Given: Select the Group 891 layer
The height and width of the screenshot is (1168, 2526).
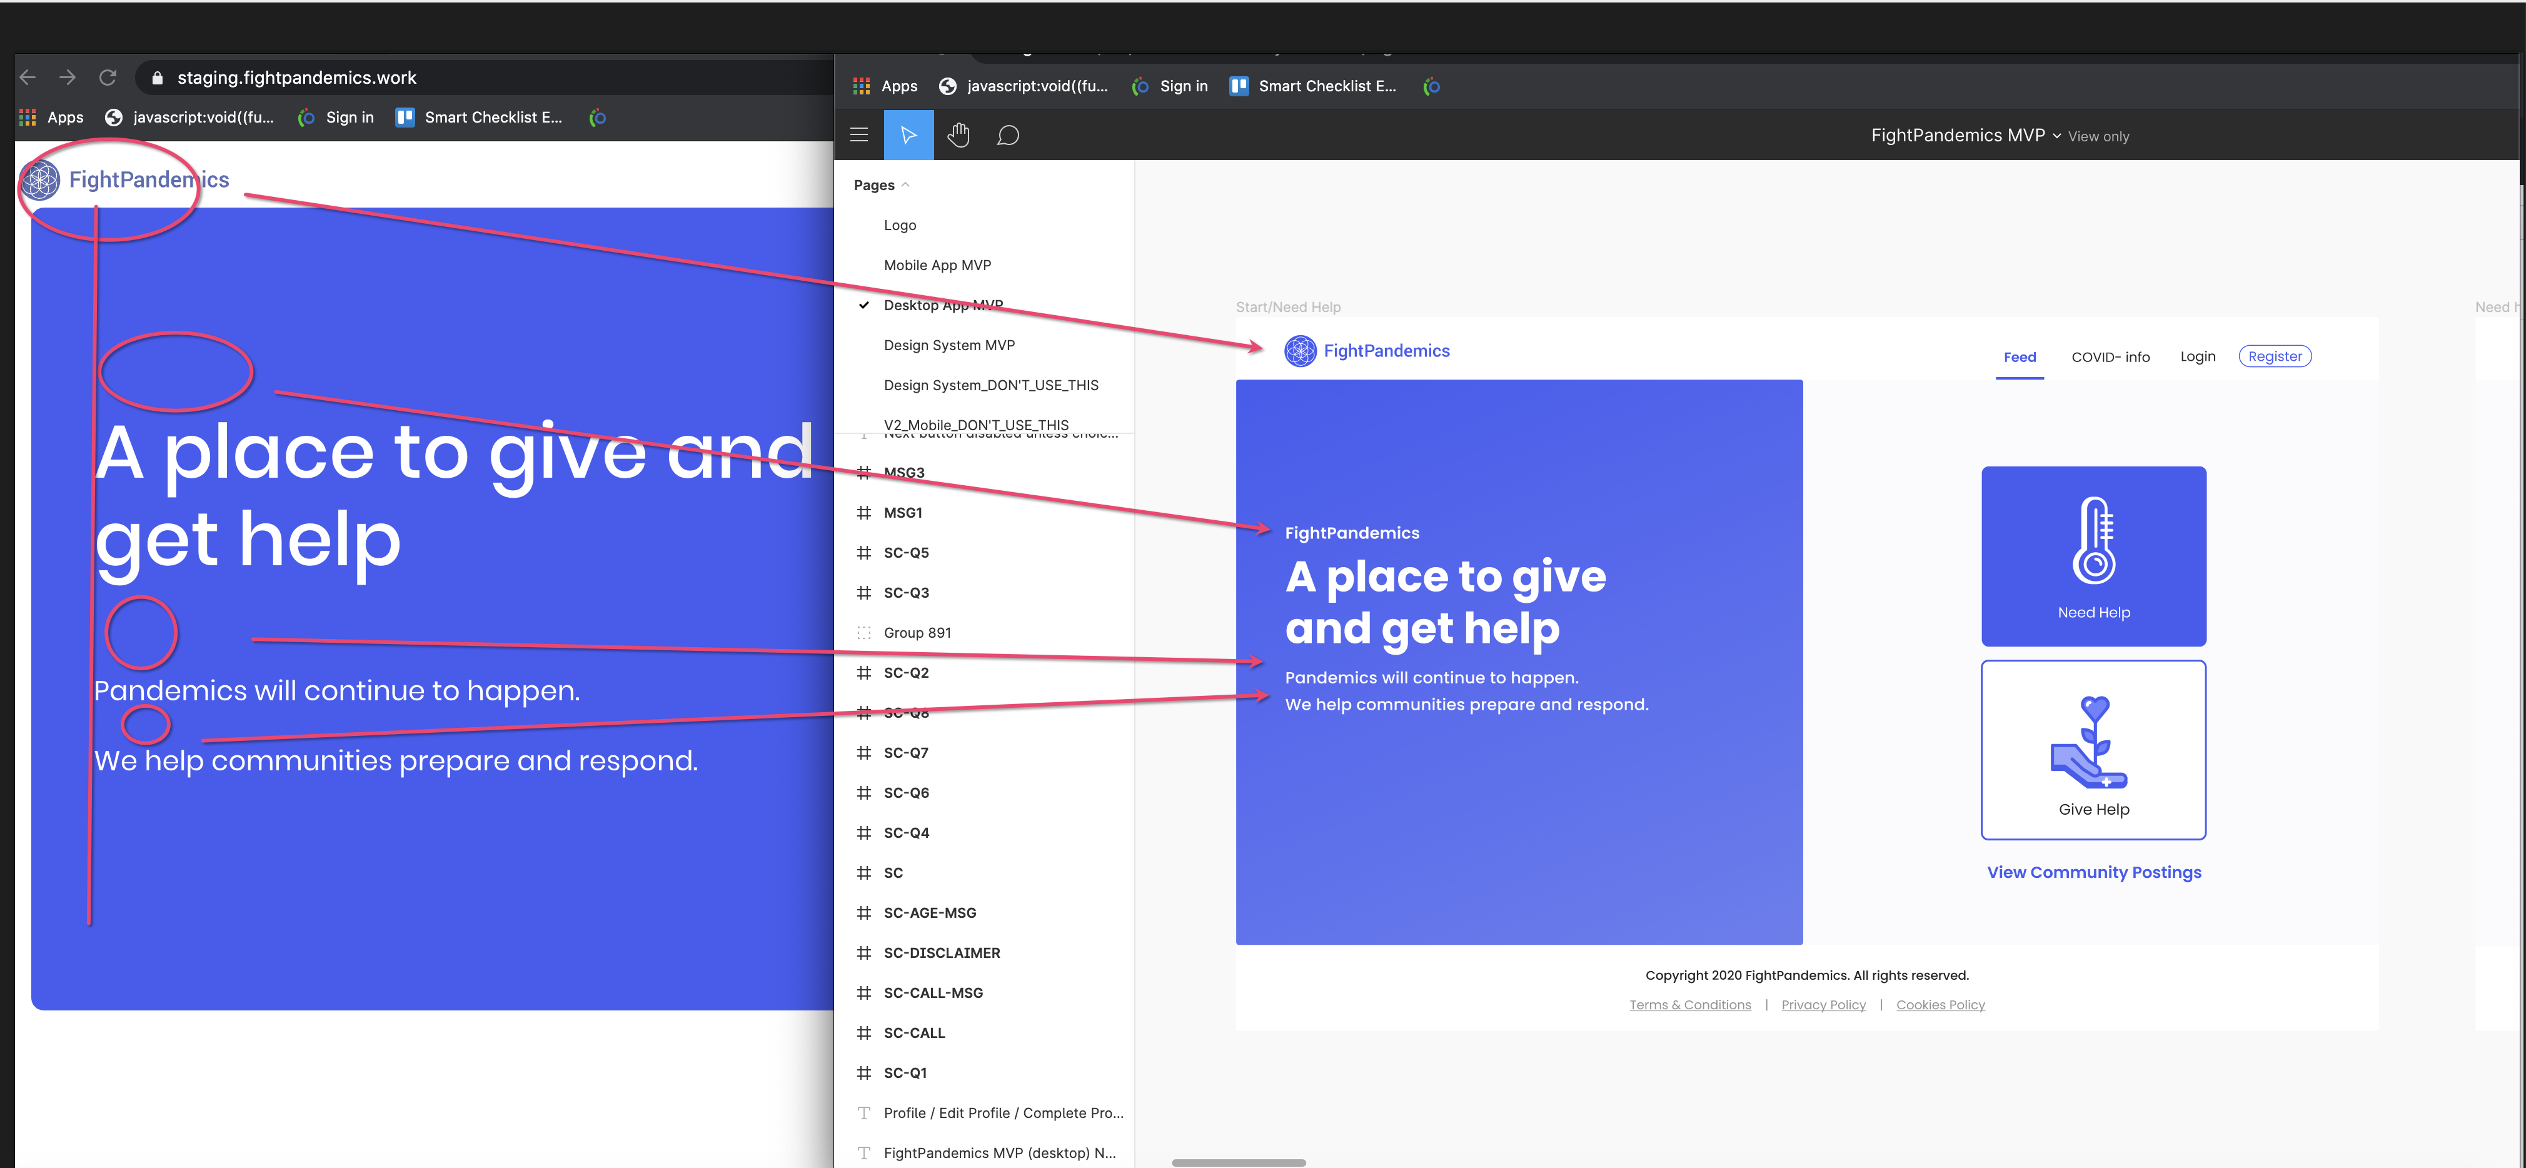Looking at the screenshot, I should (917, 633).
